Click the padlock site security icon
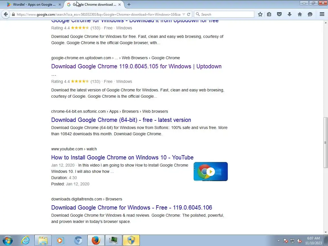 pyautogui.click(x=13, y=15)
